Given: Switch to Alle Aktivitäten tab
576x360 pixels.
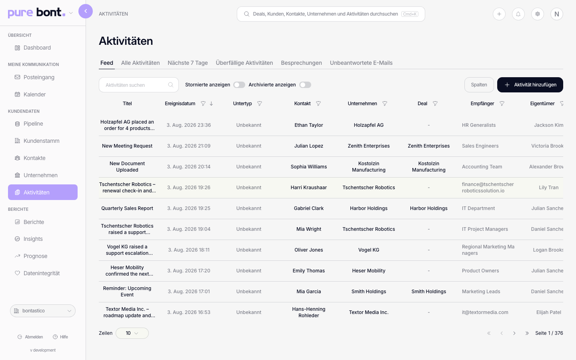Looking at the screenshot, I should pos(140,63).
